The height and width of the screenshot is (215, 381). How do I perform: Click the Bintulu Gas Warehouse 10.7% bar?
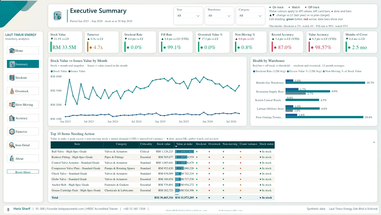pos(325,83)
